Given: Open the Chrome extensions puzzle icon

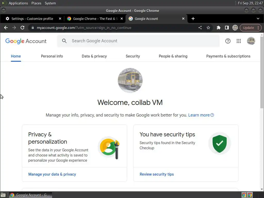Looking at the screenshot, I should (x=219, y=28).
